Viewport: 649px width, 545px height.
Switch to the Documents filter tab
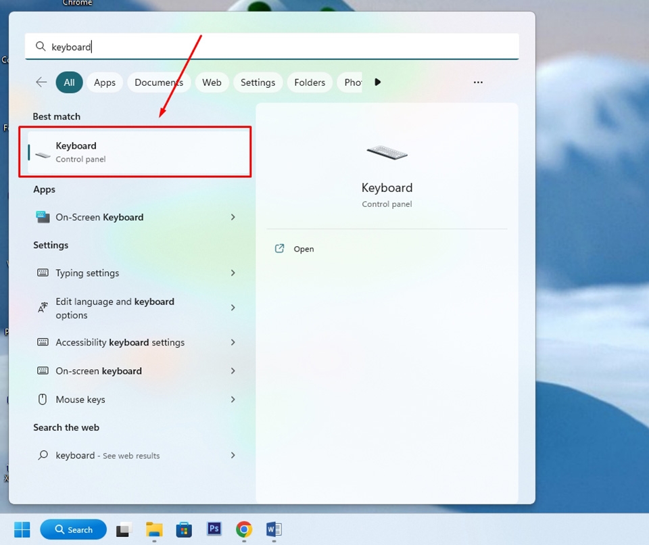pyautogui.click(x=159, y=82)
